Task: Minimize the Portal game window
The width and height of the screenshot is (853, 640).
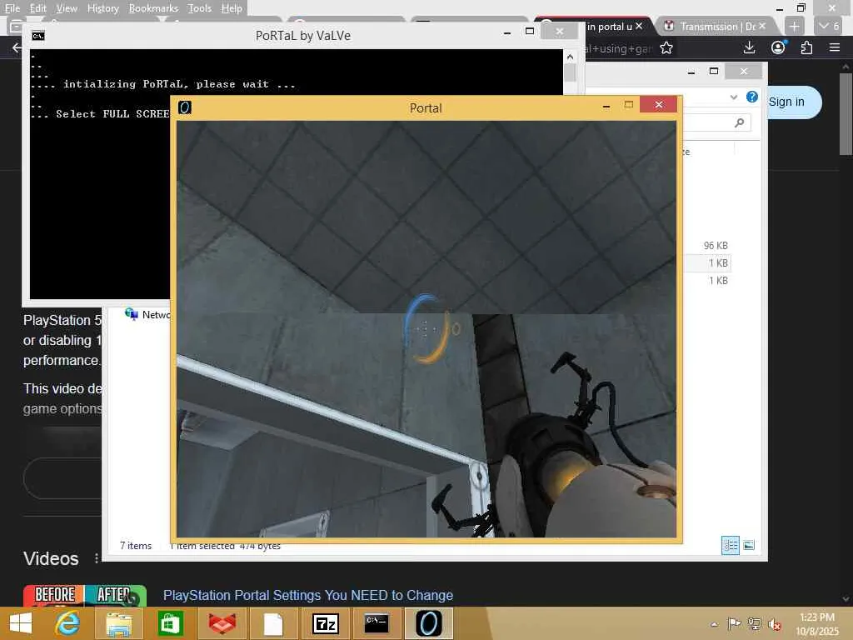Action: 606,106
